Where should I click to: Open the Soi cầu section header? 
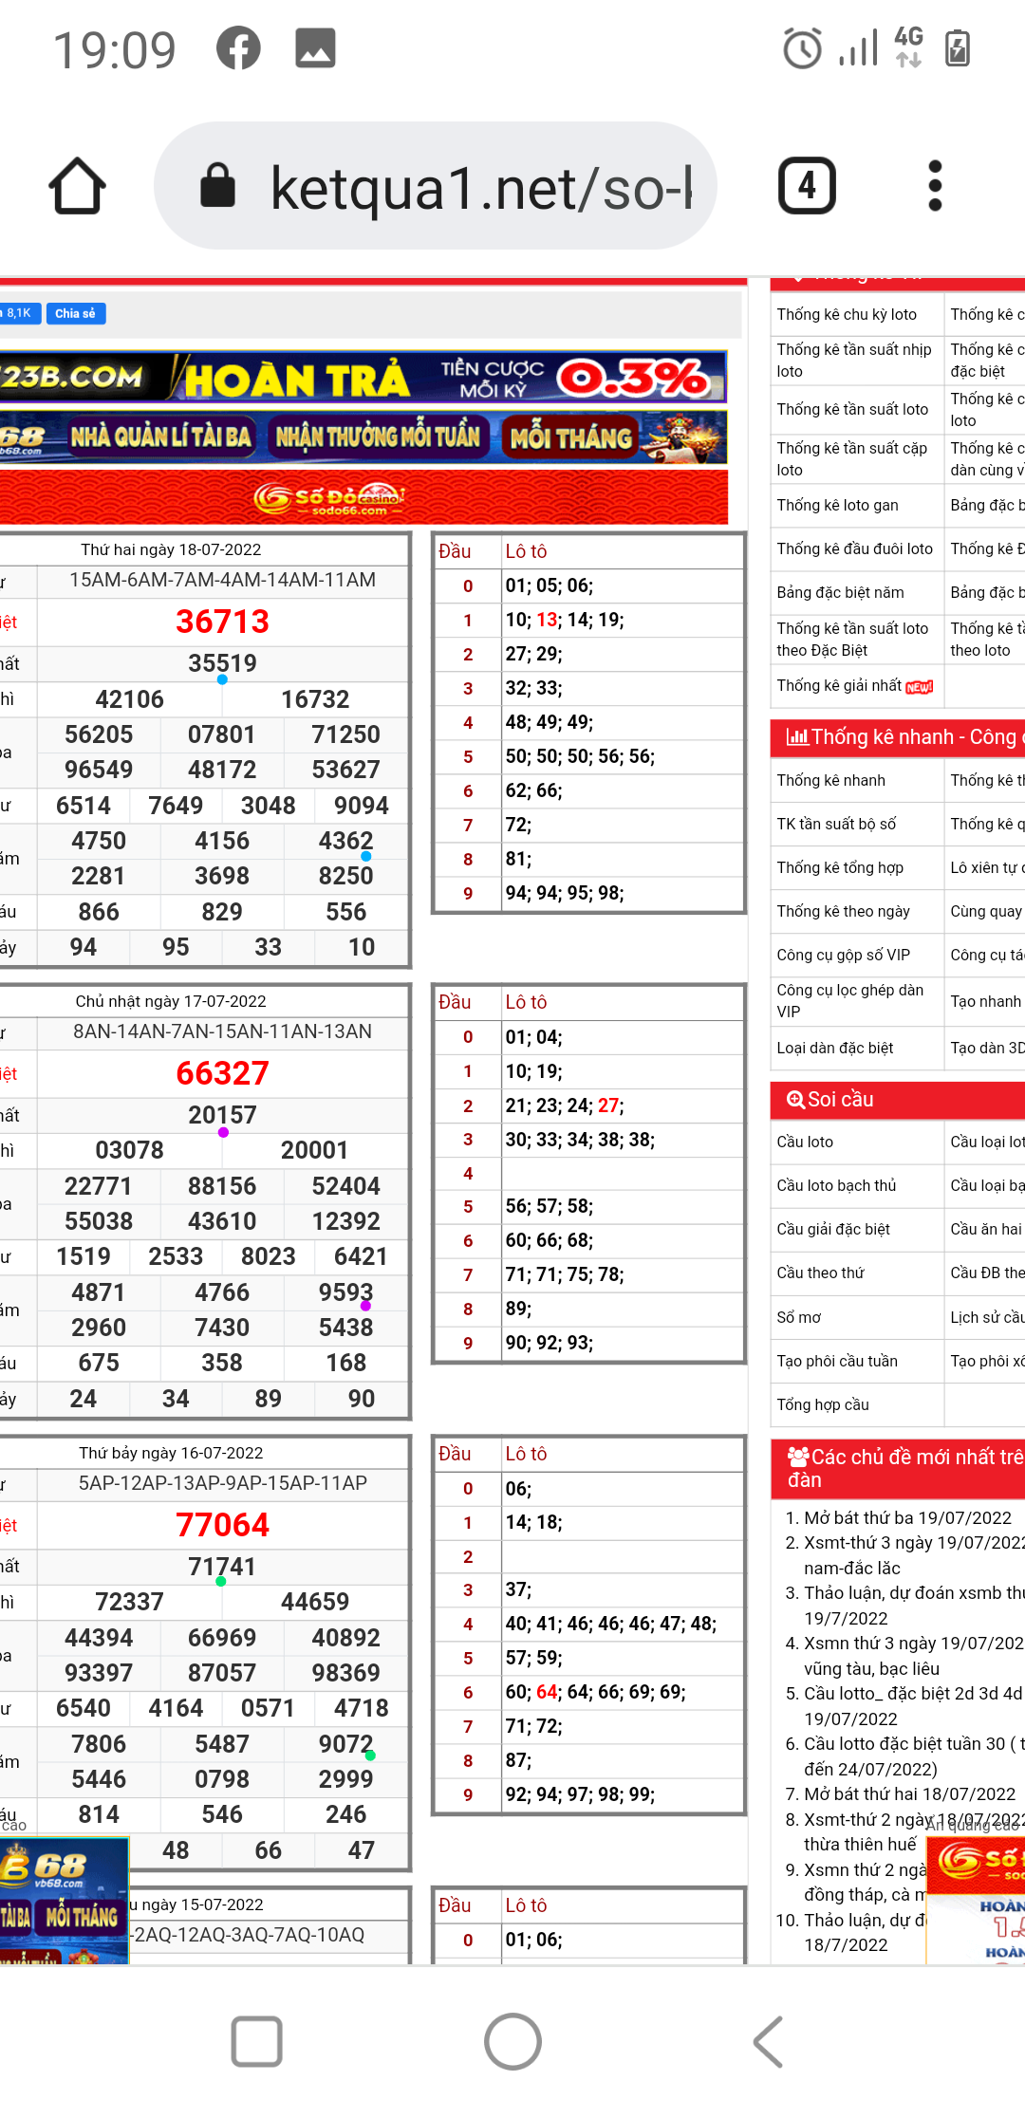point(898,1100)
